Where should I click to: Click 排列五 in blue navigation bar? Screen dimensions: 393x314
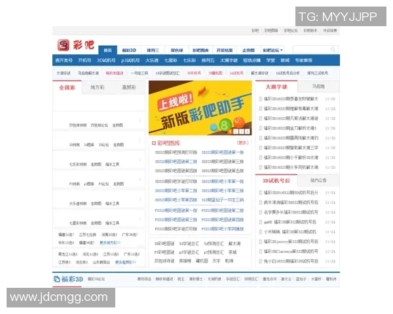point(208,60)
